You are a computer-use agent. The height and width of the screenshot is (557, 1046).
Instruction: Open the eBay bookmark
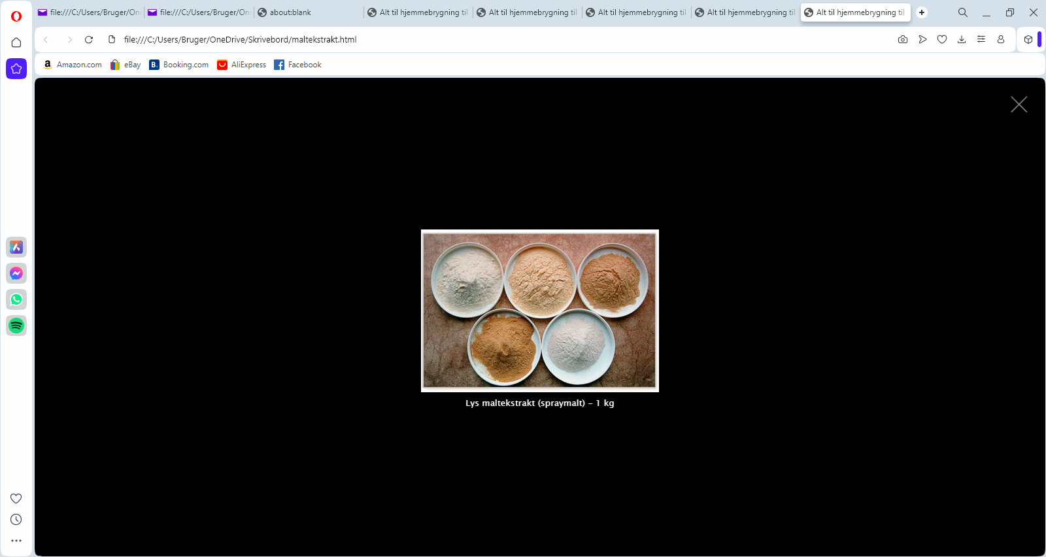pyautogui.click(x=126, y=65)
